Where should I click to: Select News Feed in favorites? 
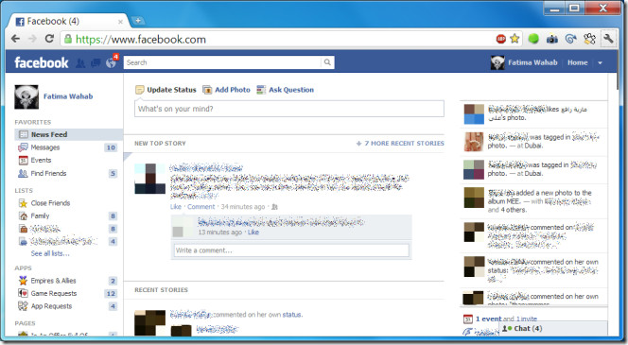68,134
